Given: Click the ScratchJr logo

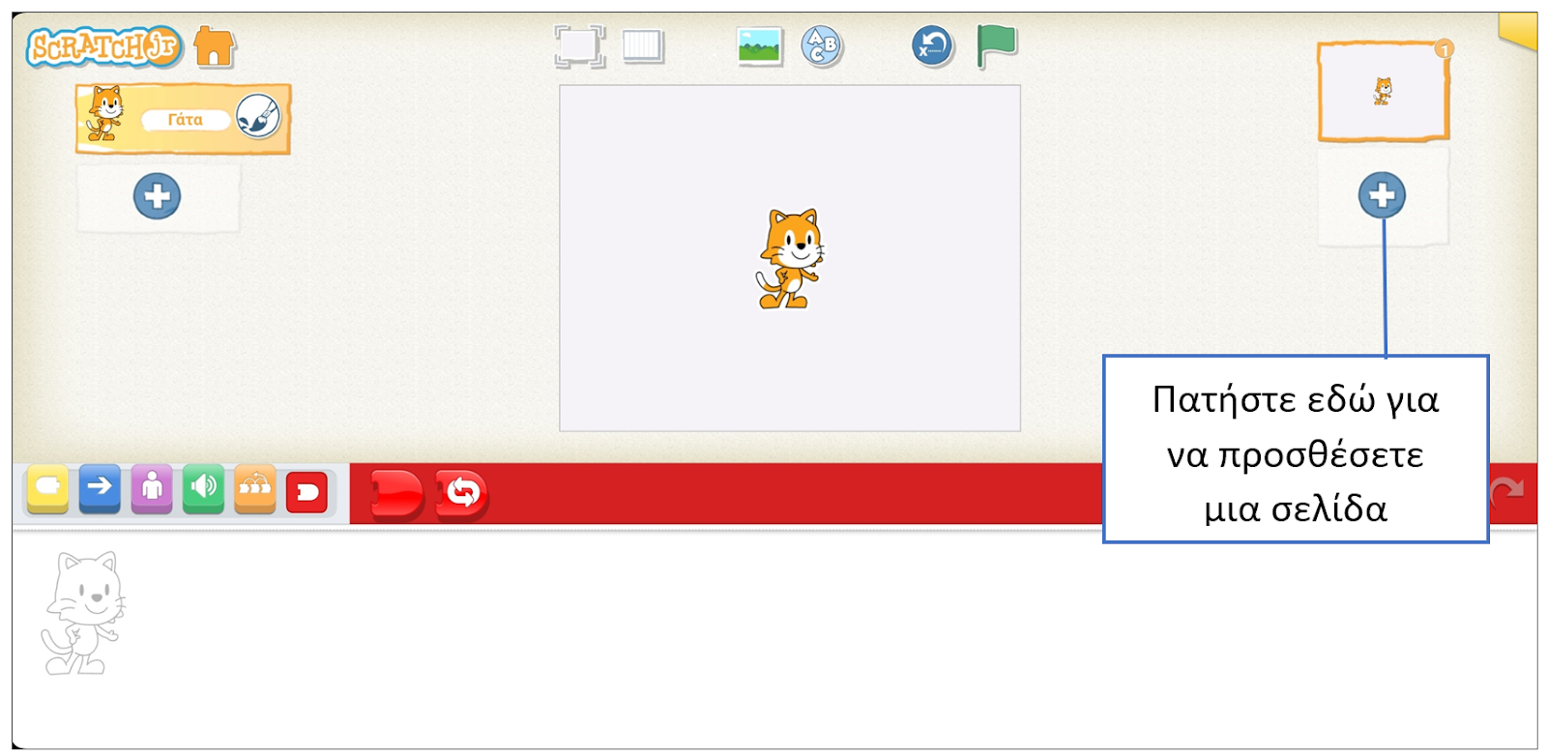Looking at the screenshot, I should coord(103,46).
